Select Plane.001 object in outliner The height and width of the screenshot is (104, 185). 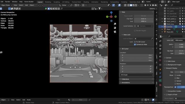tap(170, 32)
